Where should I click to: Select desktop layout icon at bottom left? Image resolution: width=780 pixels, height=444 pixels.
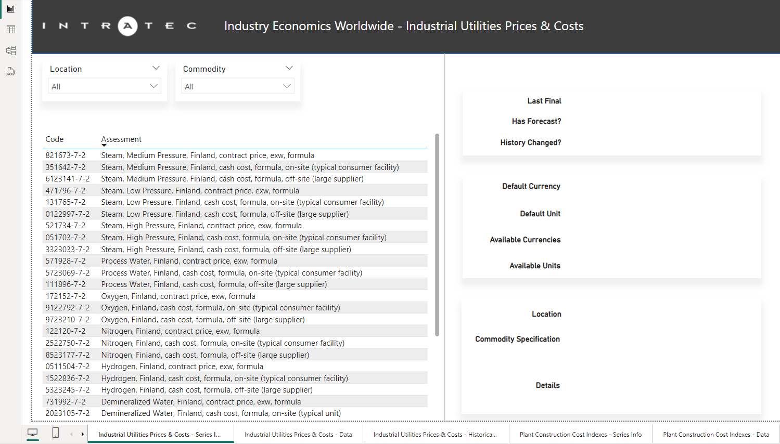tap(33, 433)
